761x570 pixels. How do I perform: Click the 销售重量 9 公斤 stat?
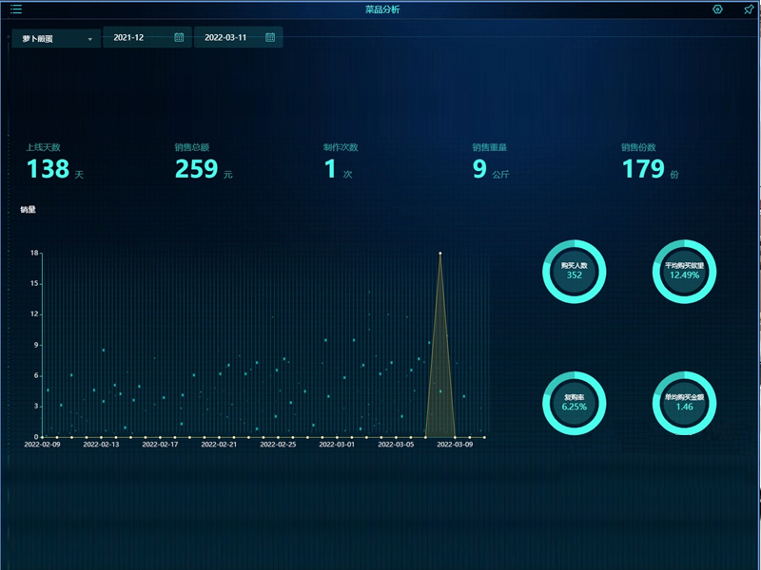(x=491, y=163)
